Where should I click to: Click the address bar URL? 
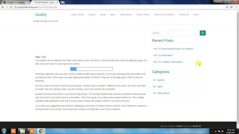click(37, 7)
